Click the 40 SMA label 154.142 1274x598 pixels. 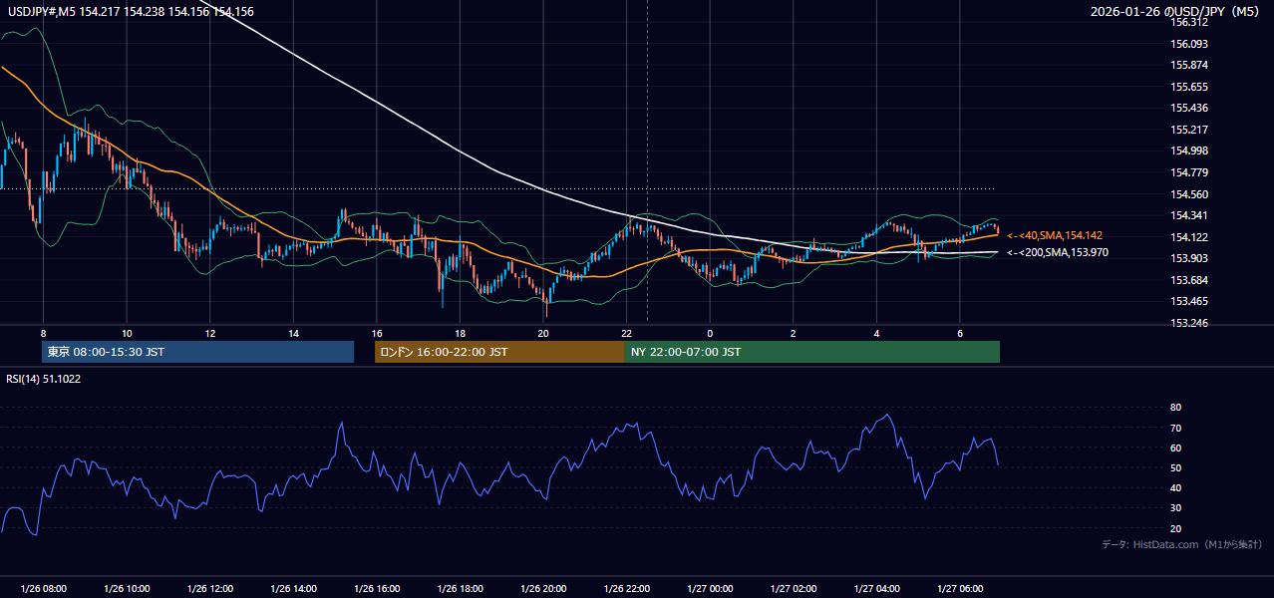tap(1055, 235)
